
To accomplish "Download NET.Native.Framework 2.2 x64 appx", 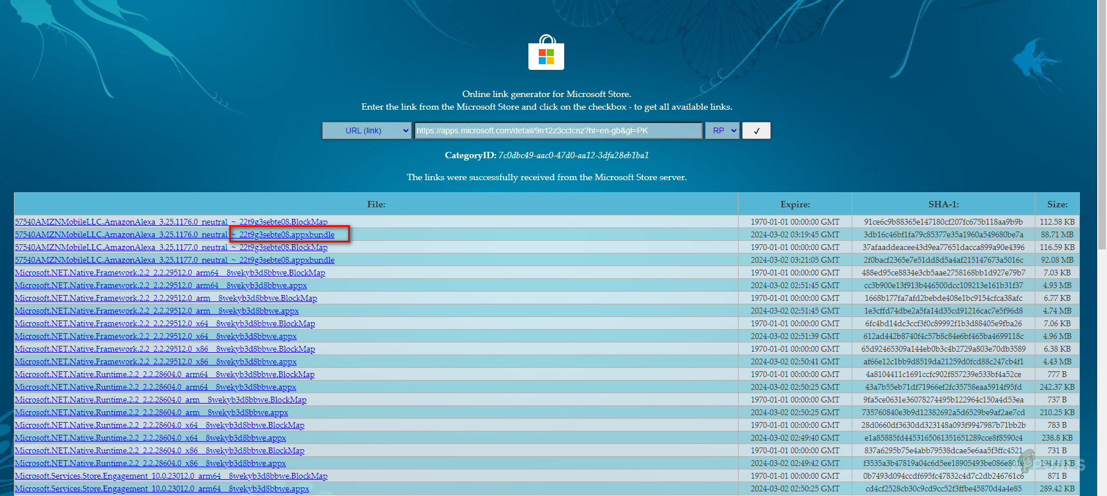I will coord(155,336).
